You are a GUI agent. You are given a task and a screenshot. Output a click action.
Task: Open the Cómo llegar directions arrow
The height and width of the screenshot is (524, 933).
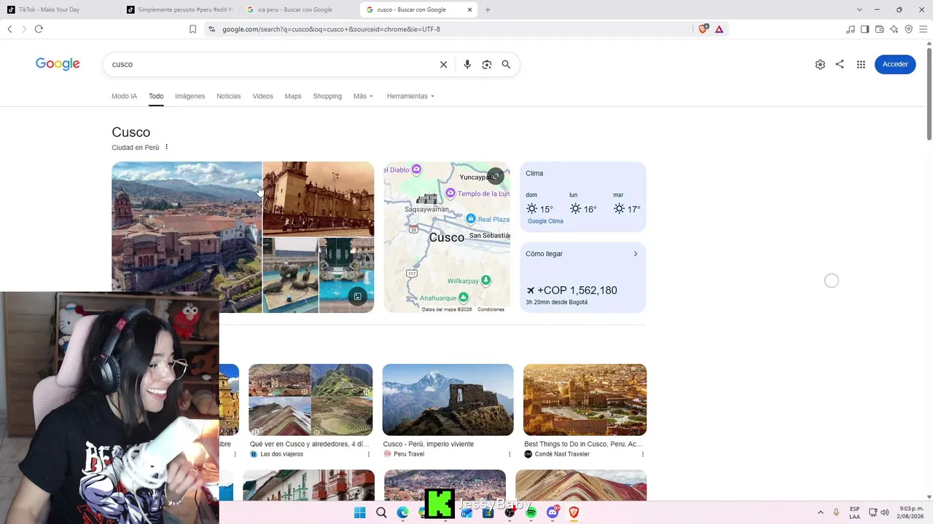[636, 254]
